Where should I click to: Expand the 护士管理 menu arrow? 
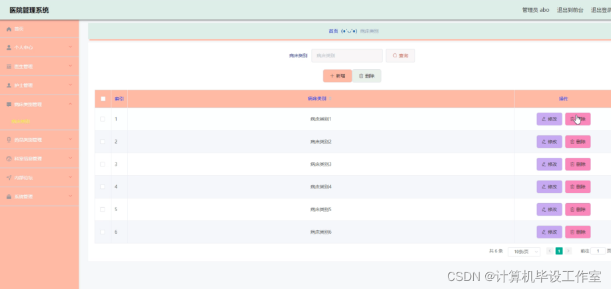click(71, 85)
